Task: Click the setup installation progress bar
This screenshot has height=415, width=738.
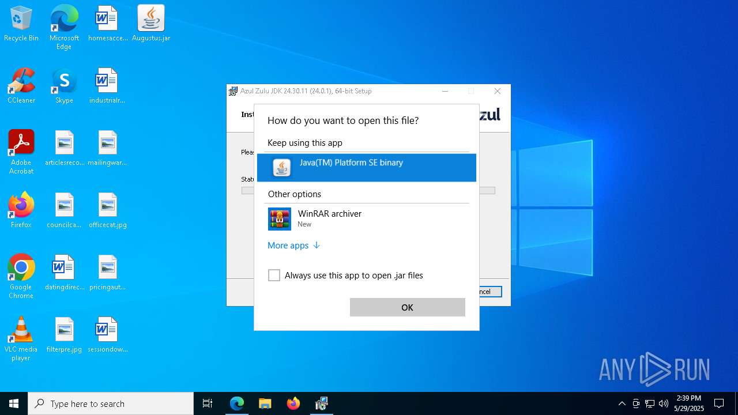Action: click(x=489, y=190)
